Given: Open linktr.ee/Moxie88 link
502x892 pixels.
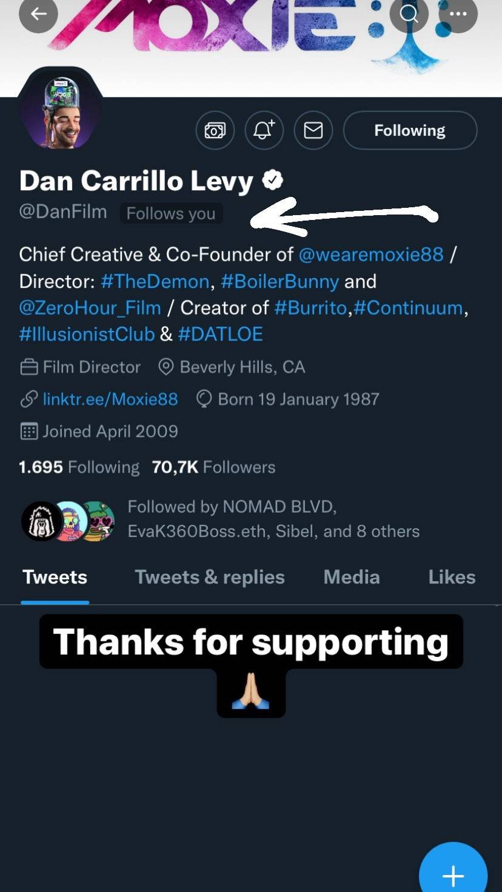Looking at the screenshot, I should (110, 399).
